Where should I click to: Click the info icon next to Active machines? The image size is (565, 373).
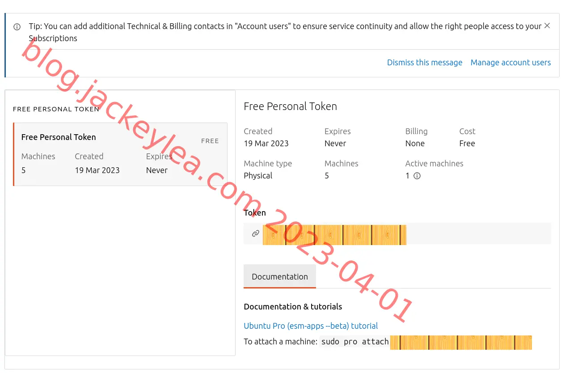click(417, 176)
